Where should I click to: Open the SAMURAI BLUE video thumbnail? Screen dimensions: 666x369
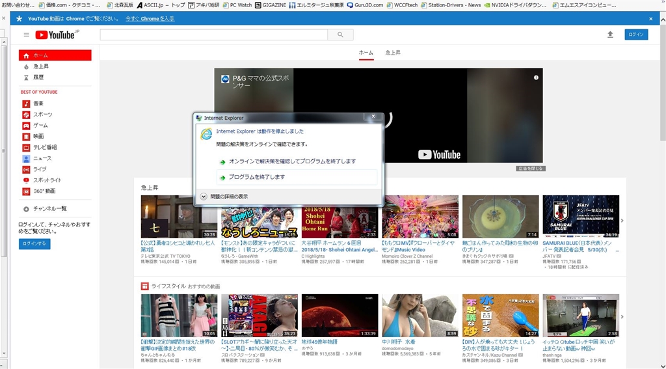point(580,217)
